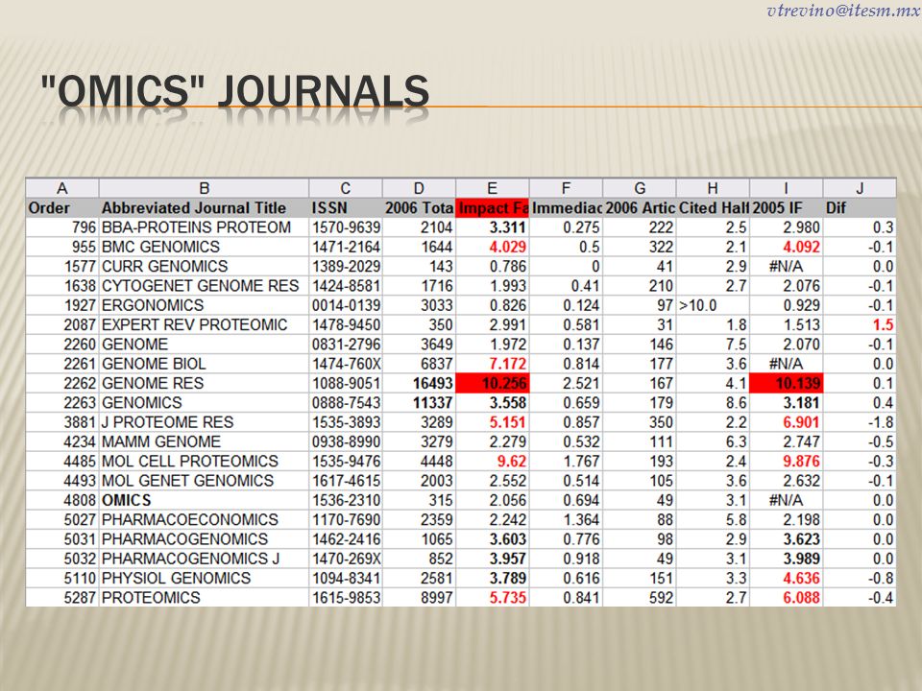Click the 2005 IF '6.901' cell
This screenshot has width=922, height=691.
click(x=787, y=422)
